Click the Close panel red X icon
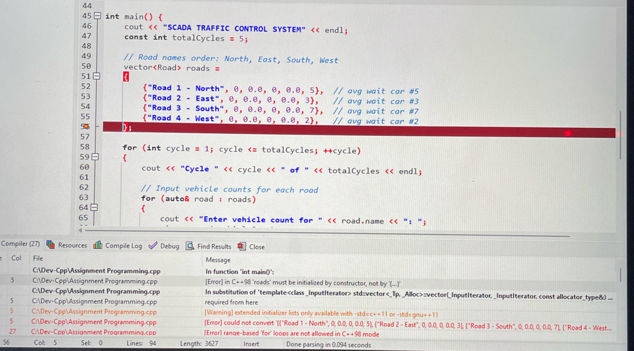 (x=242, y=246)
